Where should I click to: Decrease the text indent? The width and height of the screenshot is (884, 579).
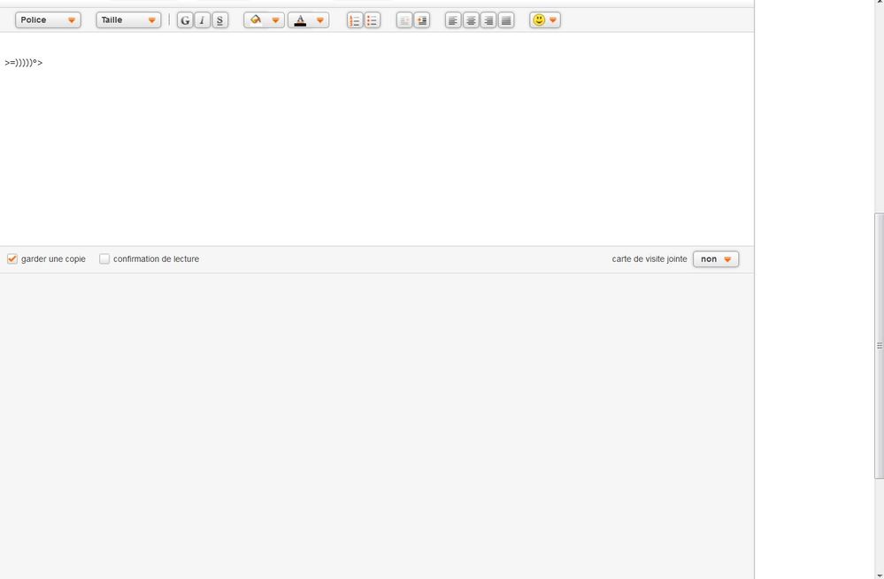click(x=404, y=20)
